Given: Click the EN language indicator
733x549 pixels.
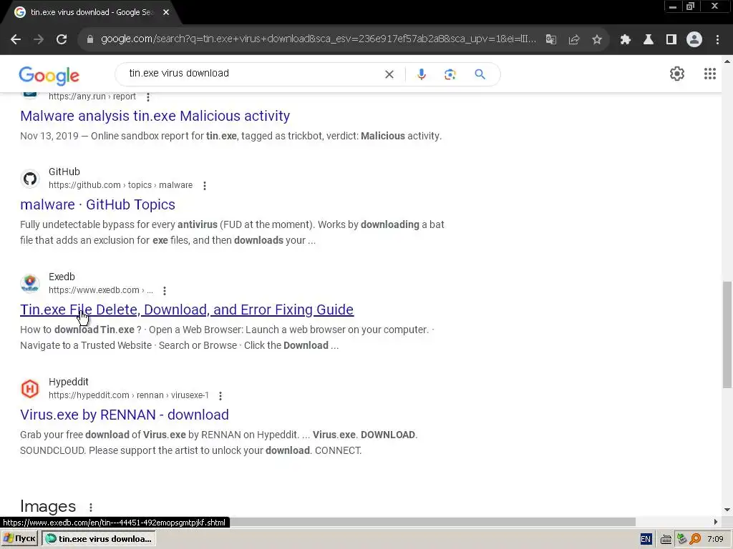Looking at the screenshot, I should pyautogui.click(x=646, y=539).
